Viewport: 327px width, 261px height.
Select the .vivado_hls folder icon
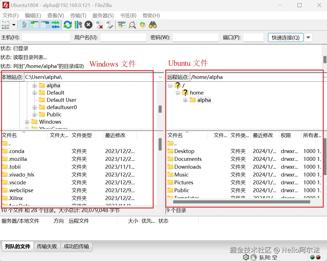(4, 175)
